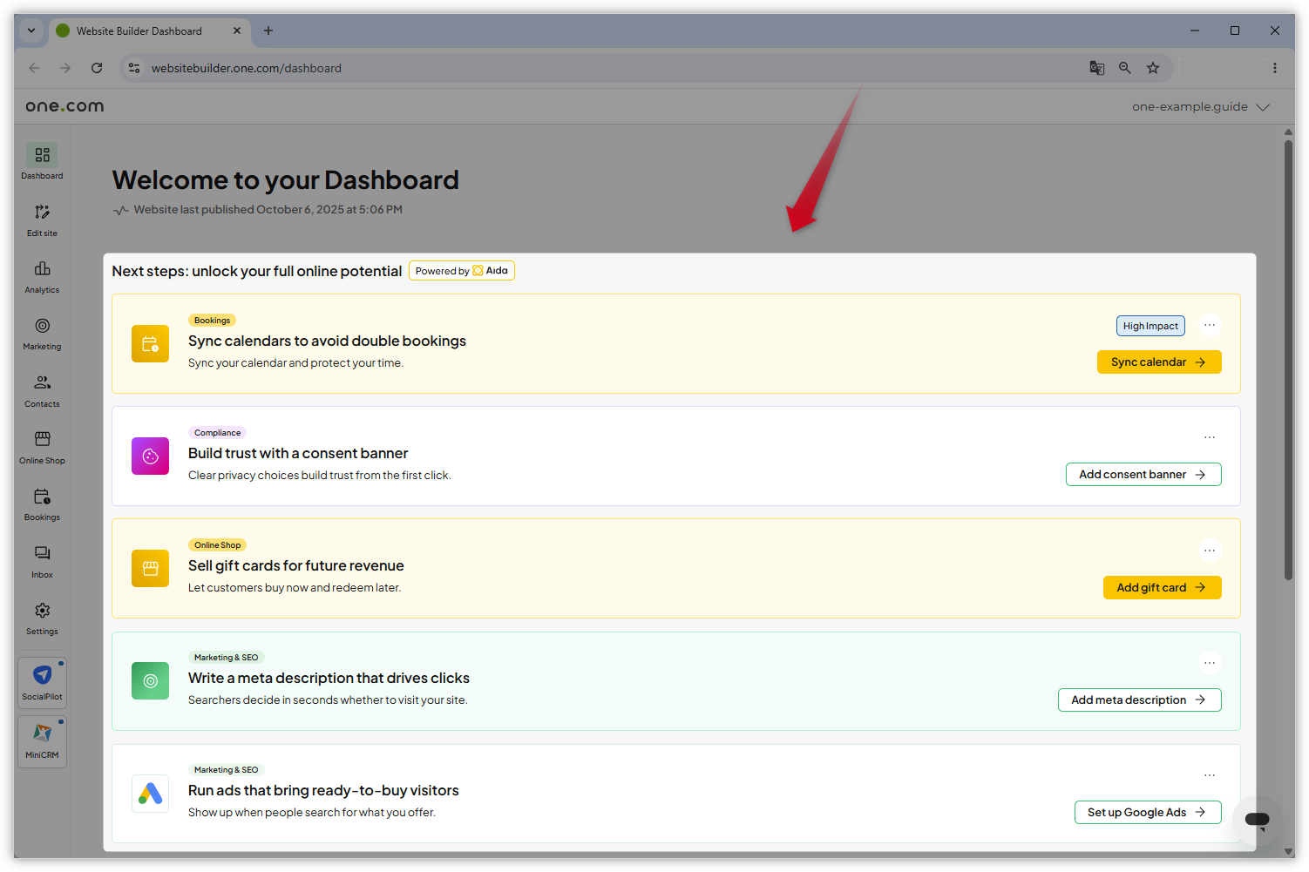Click the Google Ads logo icon
This screenshot has height=872, width=1309.
150,793
